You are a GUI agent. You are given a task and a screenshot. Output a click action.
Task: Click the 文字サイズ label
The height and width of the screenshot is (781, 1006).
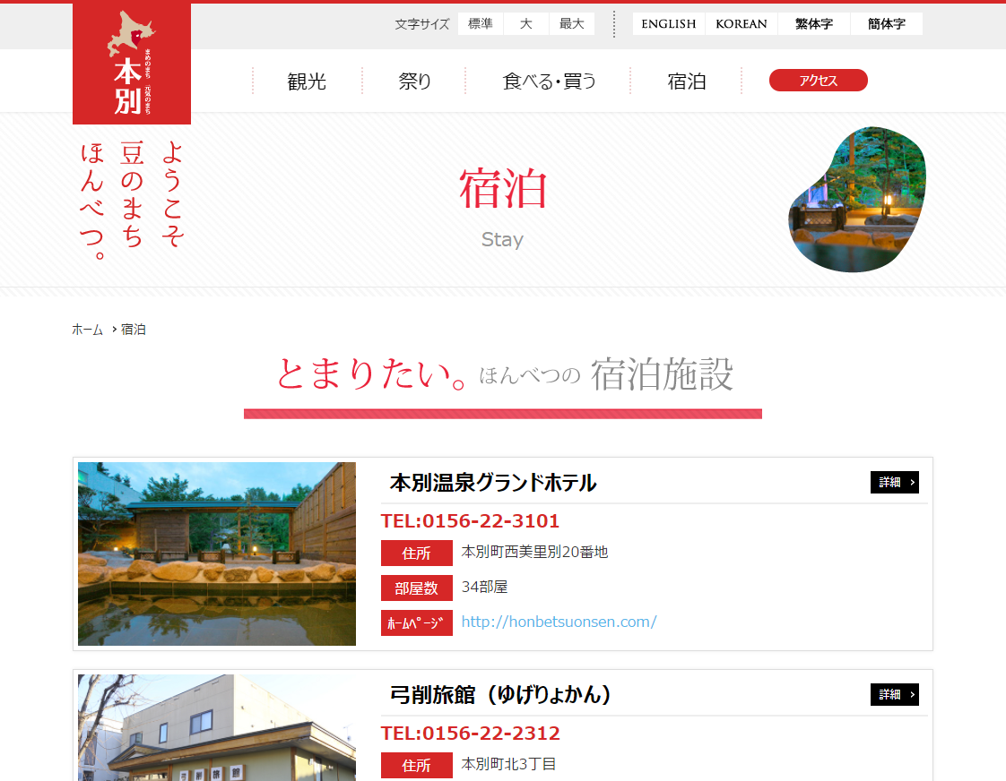tap(422, 24)
